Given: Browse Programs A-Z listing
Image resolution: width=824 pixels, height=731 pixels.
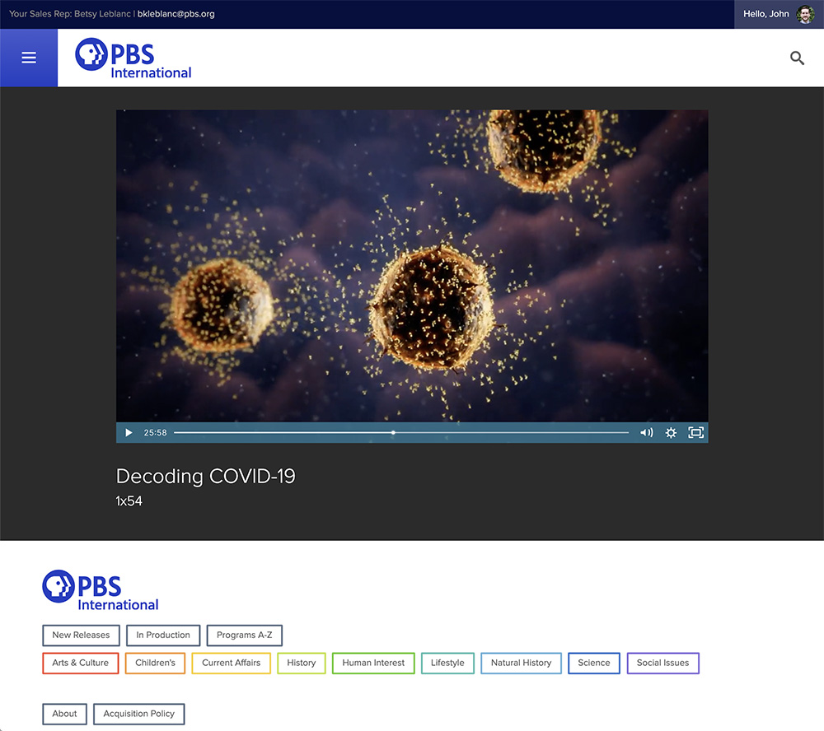Looking at the screenshot, I should [244, 636].
